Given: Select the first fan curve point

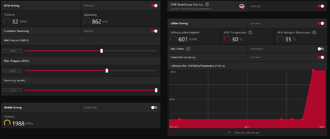Looking at the screenshot, I should pos(179,119).
